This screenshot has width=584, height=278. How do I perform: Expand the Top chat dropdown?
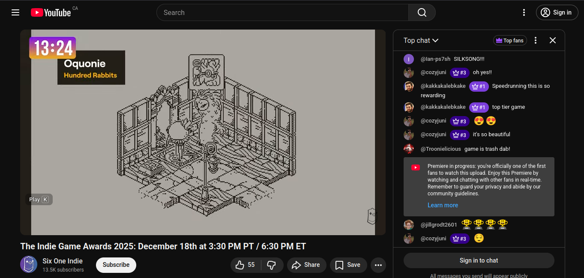(421, 40)
